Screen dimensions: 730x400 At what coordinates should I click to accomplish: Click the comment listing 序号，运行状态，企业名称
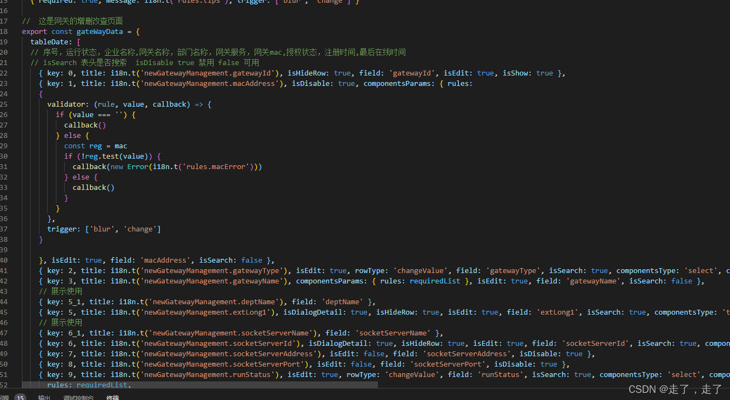tap(218, 53)
